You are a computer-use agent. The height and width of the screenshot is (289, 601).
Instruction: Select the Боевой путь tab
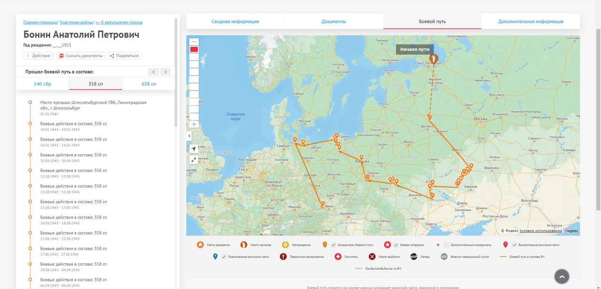(x=432, y=22)
